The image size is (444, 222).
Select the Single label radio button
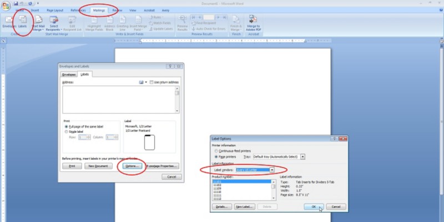tap(66, 132)
